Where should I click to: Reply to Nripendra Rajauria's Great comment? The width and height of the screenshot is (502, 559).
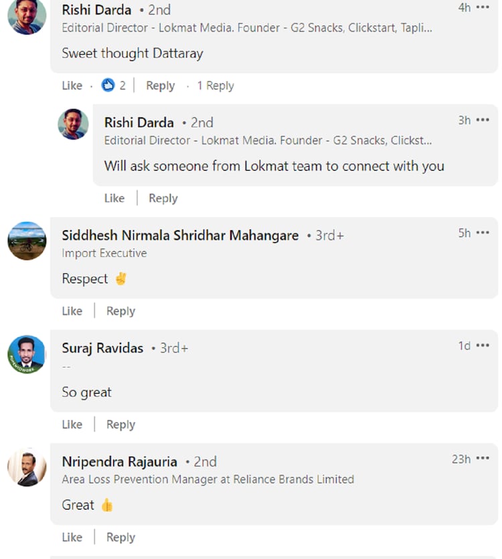tap(120, 538)
